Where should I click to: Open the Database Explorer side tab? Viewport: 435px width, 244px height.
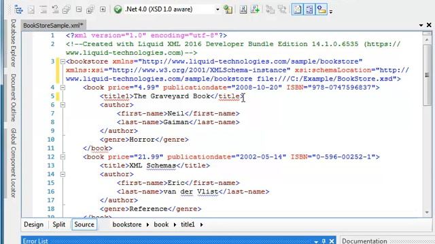[x=13, y=43]
